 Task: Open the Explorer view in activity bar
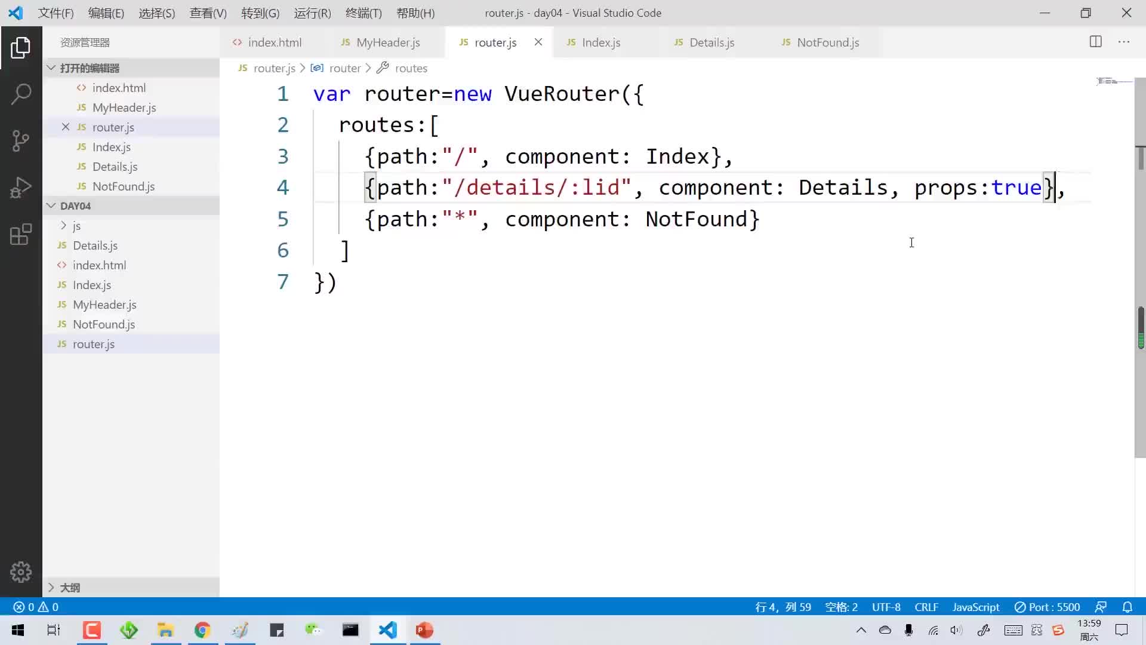[x=21, y=48]
